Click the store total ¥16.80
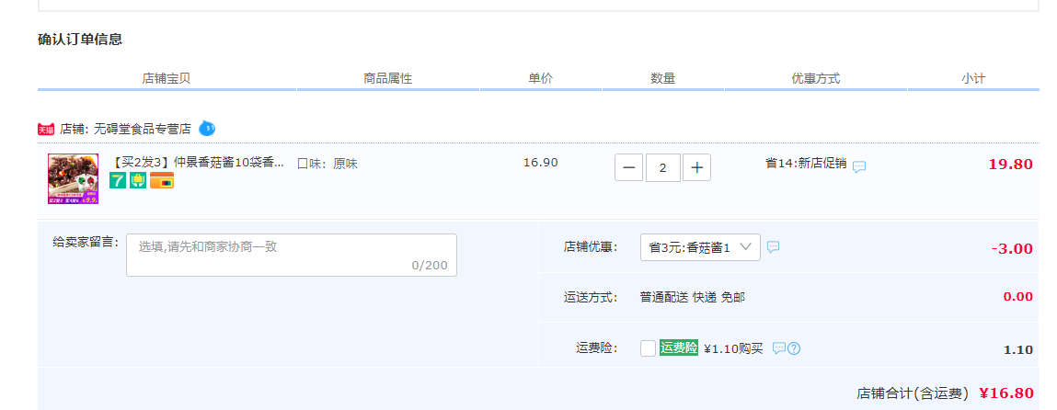 coord(1005,393)
